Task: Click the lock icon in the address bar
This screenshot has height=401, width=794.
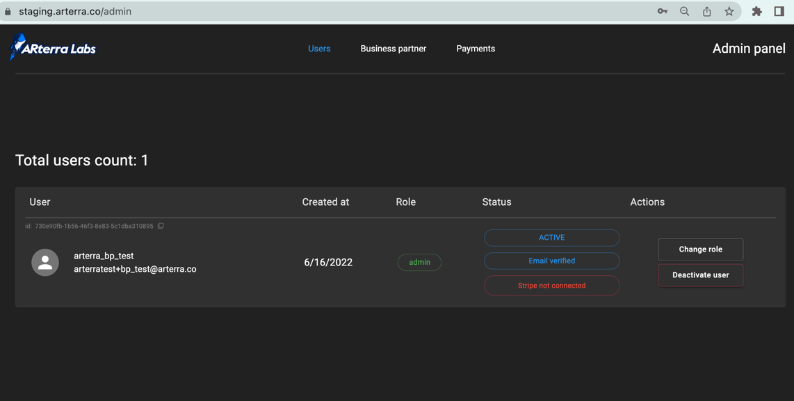Action: 9,11
